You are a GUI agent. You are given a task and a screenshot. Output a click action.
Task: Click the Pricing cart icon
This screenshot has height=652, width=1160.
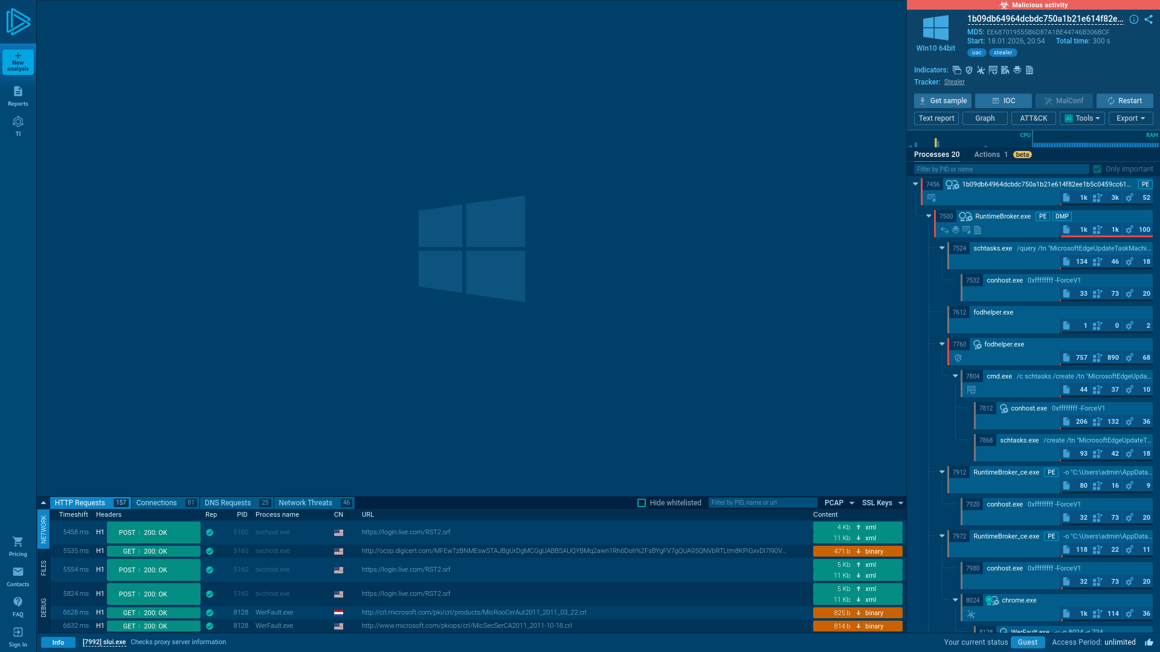pos(18,542)
